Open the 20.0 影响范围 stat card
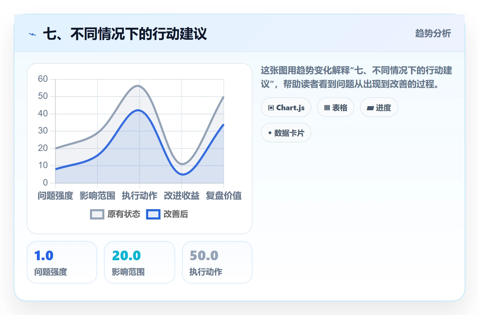Screen dimensions: 479x315 coord(140,262)
